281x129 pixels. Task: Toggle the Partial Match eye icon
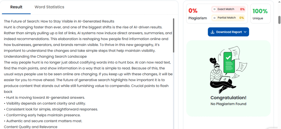(215, 18)
